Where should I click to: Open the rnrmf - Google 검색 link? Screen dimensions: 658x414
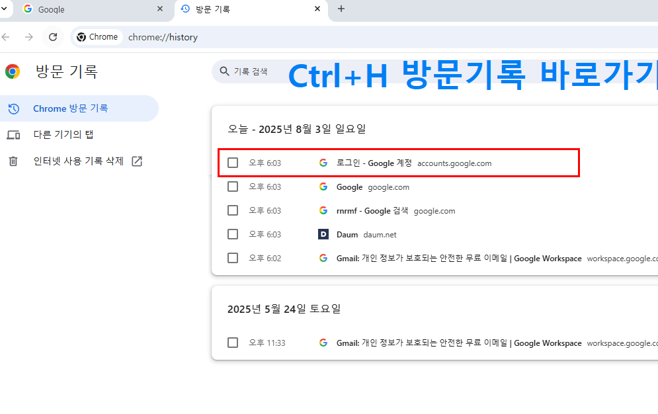click(372, 210)
